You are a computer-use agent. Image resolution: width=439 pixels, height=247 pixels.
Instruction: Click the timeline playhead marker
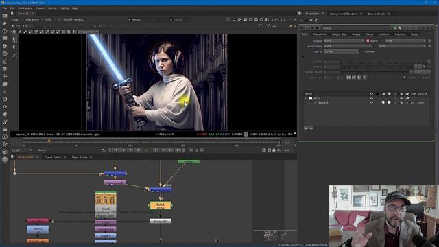[49, 141]
